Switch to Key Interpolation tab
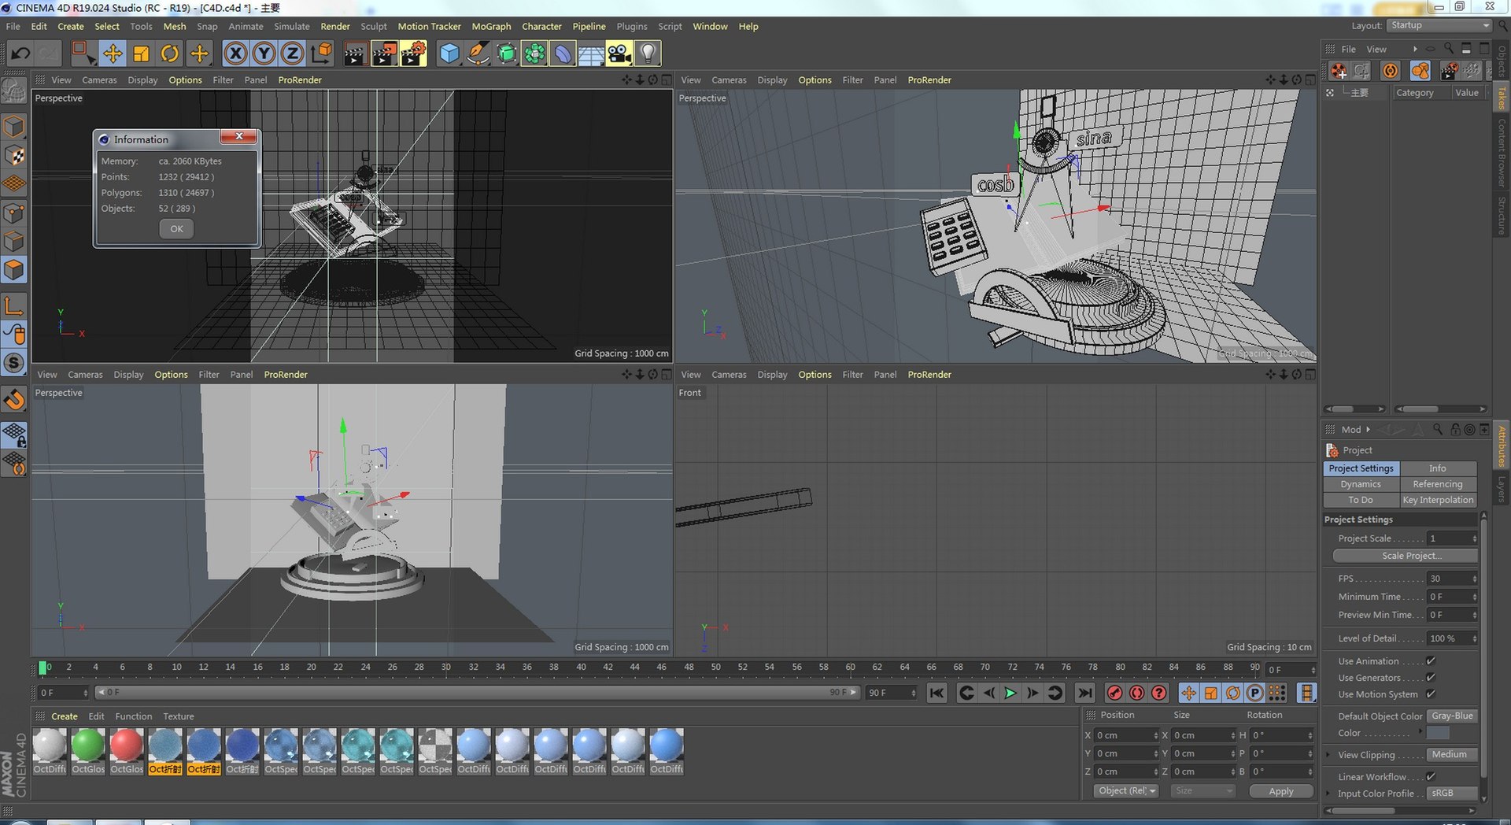 pyautogui.click(x=1438, y=500)
